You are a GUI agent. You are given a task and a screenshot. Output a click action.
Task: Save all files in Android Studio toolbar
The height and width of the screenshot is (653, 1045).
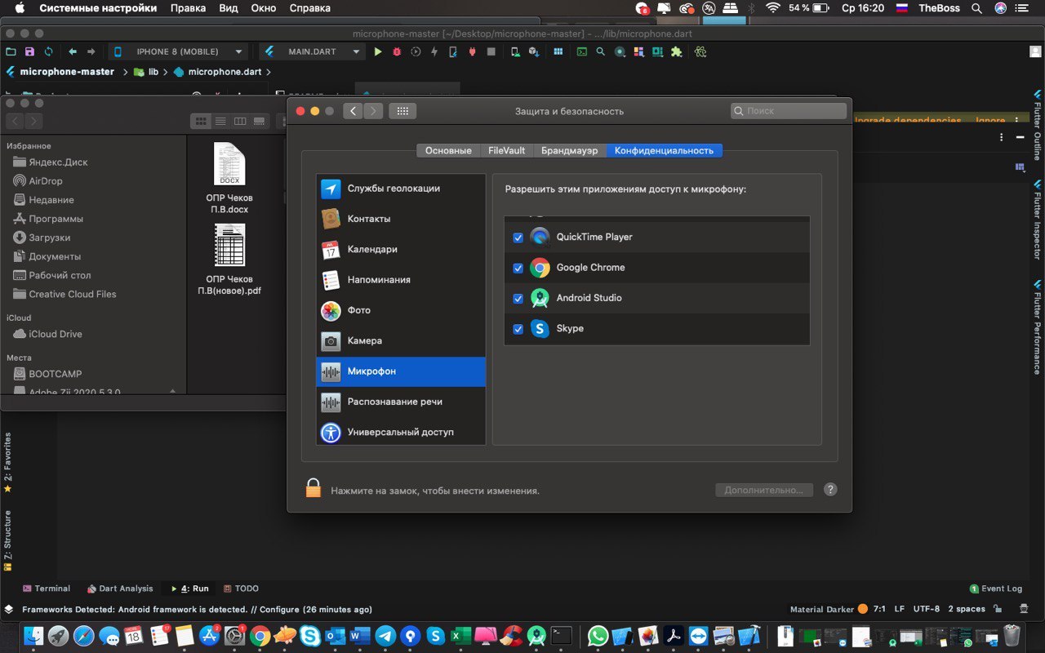(x=30, y=51)
